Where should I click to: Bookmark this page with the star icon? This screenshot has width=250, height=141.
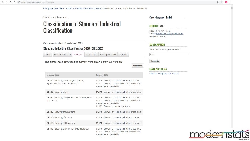[x=222, y=2]
